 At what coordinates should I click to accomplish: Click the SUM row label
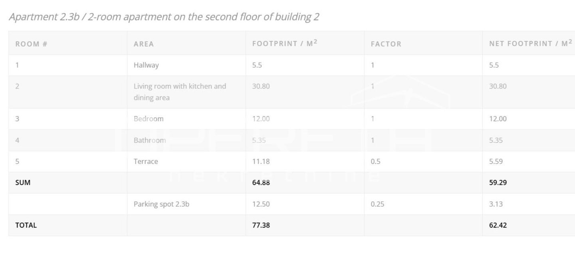23,182
